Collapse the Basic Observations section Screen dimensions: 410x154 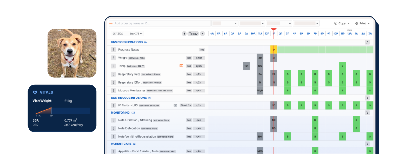pyautogui.click(x=368, y=42)
